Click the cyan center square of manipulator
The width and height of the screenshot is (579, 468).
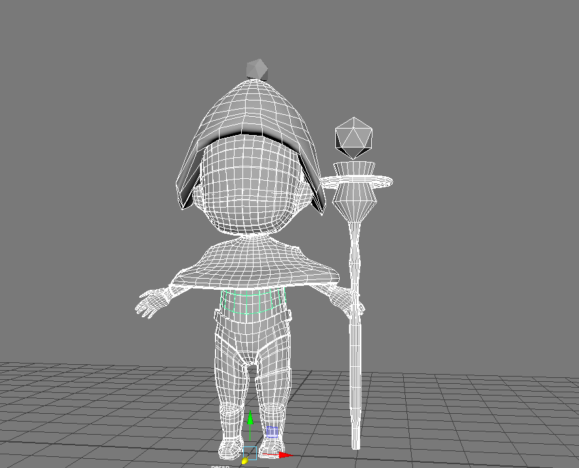[250, 453]
